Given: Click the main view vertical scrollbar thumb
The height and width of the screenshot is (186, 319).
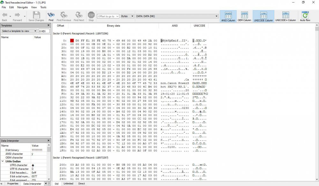Looking at the screenshot, I should point(317,29).
